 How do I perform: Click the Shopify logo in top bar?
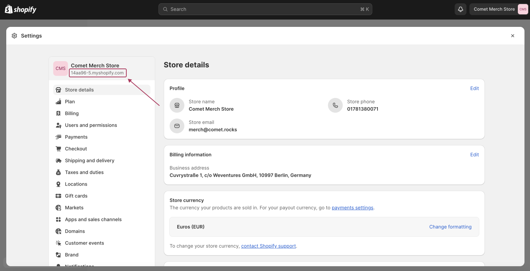21,10
